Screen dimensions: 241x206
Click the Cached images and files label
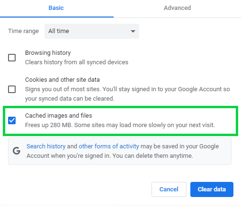click(x=59, y=116)
